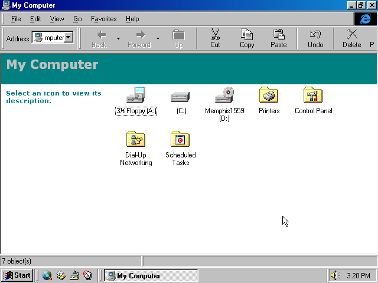Click My Computer title bar icon

(x=6, y=5)
